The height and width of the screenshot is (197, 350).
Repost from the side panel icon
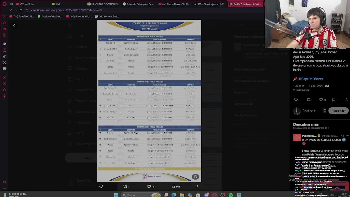coord(309,100)
